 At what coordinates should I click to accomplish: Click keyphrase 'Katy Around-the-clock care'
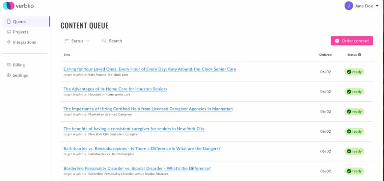coord(108,75)
